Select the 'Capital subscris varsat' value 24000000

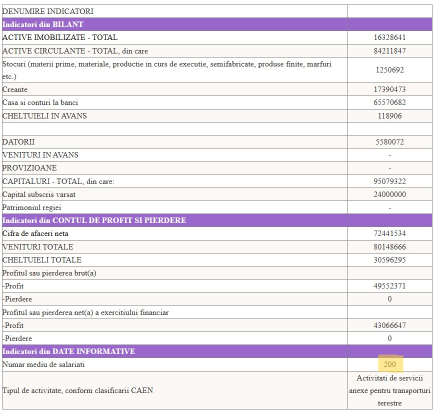[x=389, y=194]
